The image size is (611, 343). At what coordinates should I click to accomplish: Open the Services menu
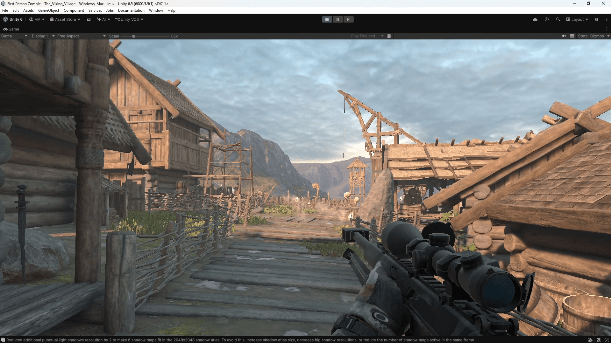[95, 10]
